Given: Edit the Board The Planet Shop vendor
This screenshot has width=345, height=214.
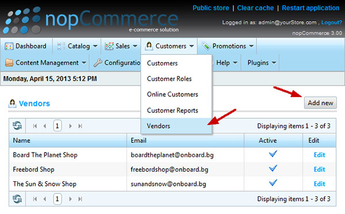Looking at the screenshot, I should coord(319,155).
